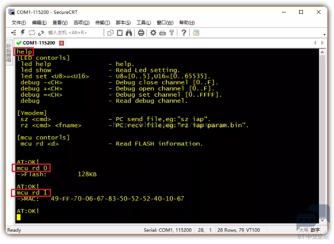Viewport: 334px width, 244px height.
Task: Click the Help question mark icon
Action: (x=183, y=33)
